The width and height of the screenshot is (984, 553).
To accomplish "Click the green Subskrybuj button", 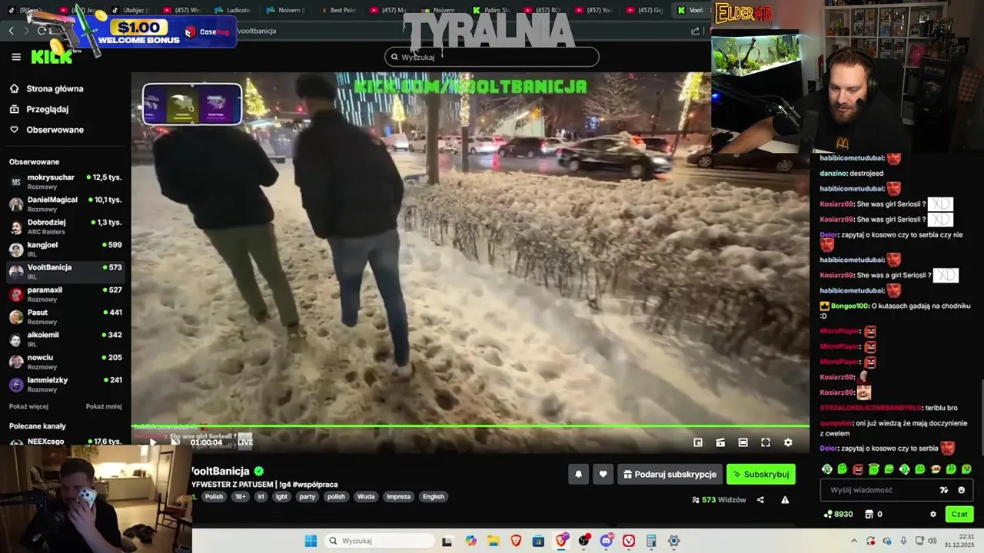I will (x=761, y=475).
